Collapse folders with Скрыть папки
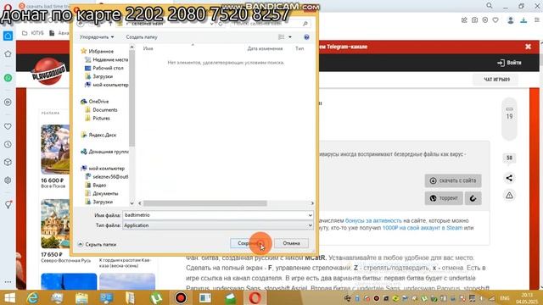 (97, 244)
